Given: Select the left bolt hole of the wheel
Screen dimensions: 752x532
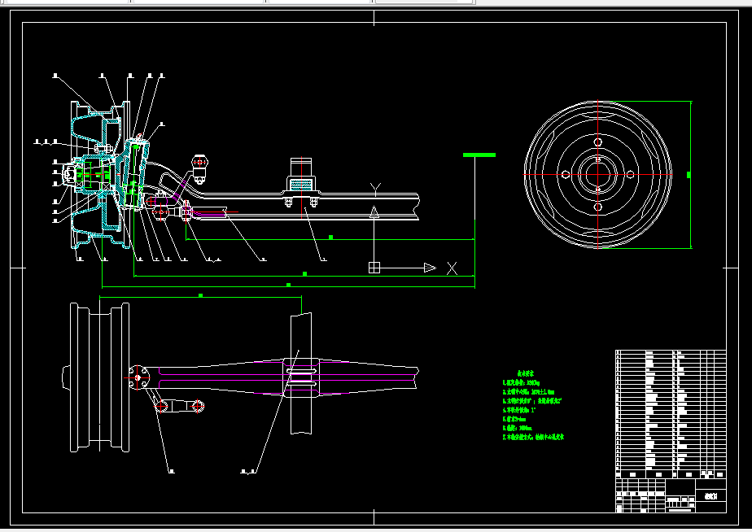Looking at the screenshot, I should pos(566,174).
